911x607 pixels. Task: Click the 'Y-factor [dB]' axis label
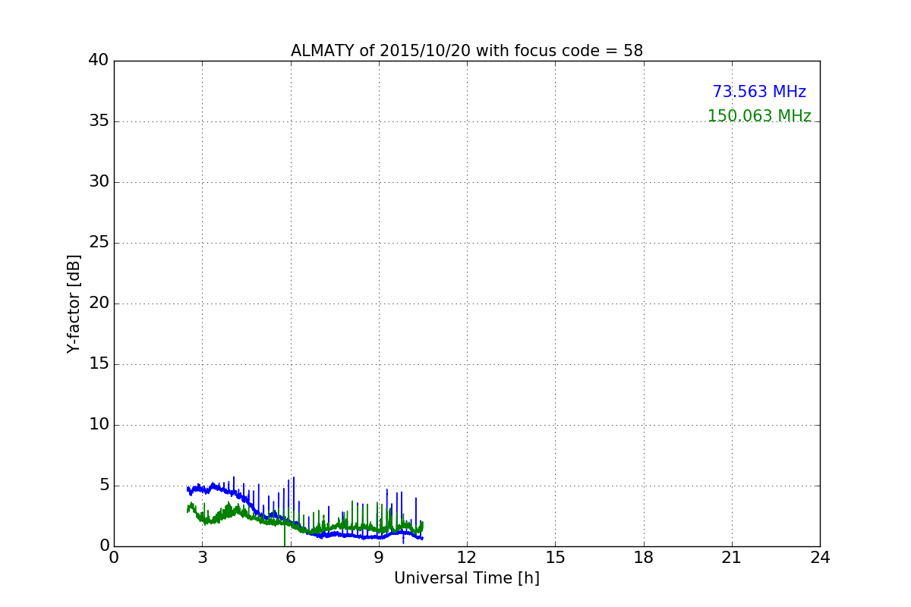coord(74,303)
